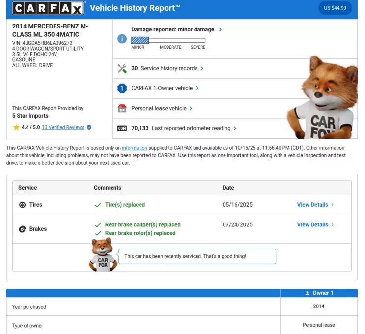Click the verified shield icon next to reviews
The width and height of the screenshot is (365, 334).
pyautogui.click(x=89, y=127)
